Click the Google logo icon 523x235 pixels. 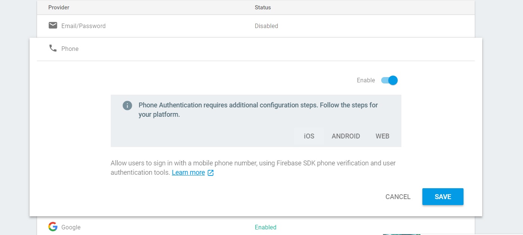tap(53, 227)
